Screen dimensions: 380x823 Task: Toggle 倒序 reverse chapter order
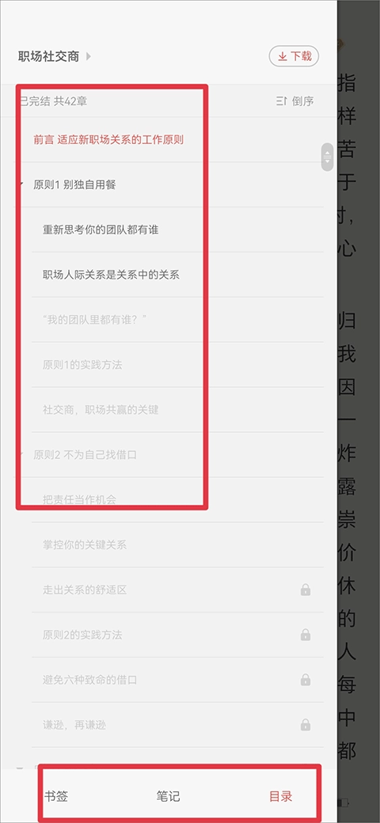[295, 101]
